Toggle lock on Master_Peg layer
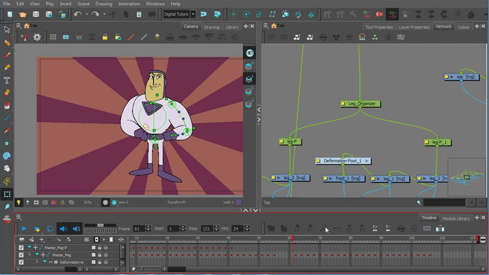The width and height of the screenshot is (489, 275). pos(100,255)
